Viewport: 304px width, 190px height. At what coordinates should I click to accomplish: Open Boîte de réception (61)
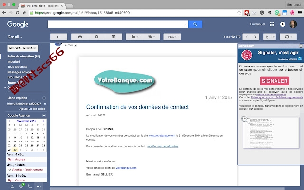pyautogui.click(x=24, y=57)
